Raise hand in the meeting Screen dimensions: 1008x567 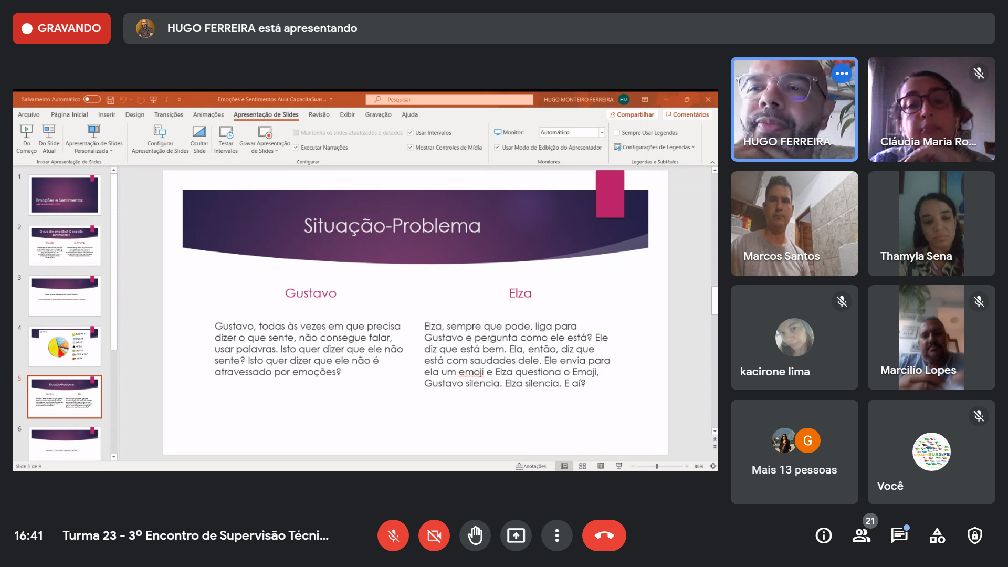coord(475,535)
